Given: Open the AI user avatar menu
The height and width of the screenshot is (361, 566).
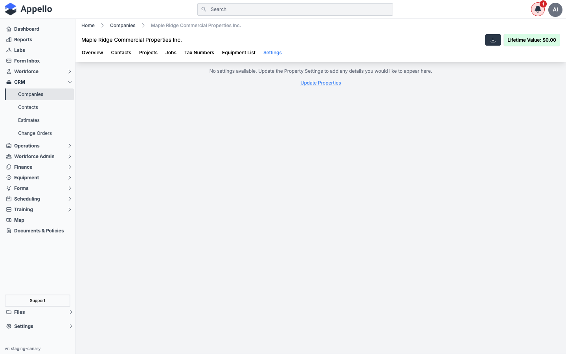Looking at the screenshot, I should [555, 9].
